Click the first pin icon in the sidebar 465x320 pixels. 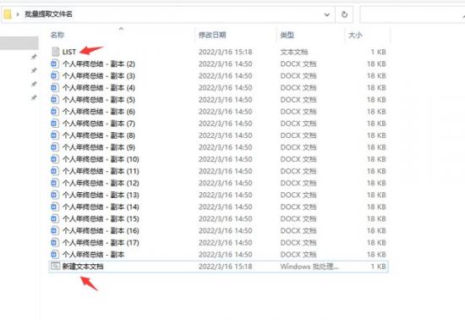pyautogui.click(x=34, y=57)
